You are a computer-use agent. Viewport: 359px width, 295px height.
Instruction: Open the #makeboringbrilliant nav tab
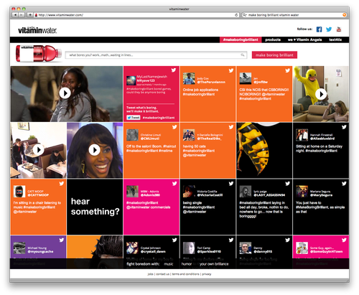[241, 39]
